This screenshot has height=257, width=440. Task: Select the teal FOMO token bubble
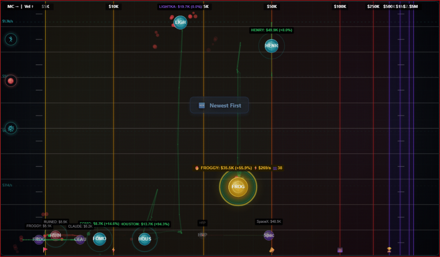pyautogui.click(x=99, y=239)
